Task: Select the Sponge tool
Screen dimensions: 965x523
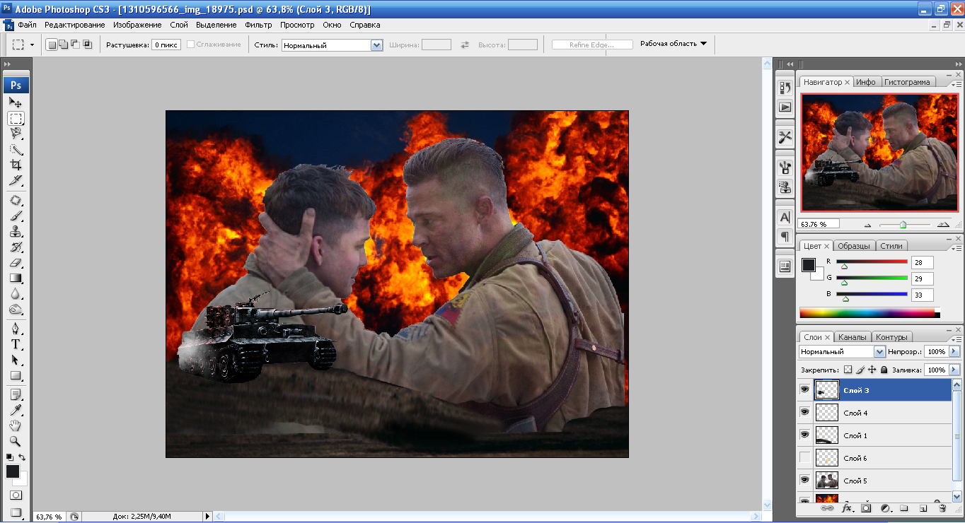Action: [x=16, y=310]
